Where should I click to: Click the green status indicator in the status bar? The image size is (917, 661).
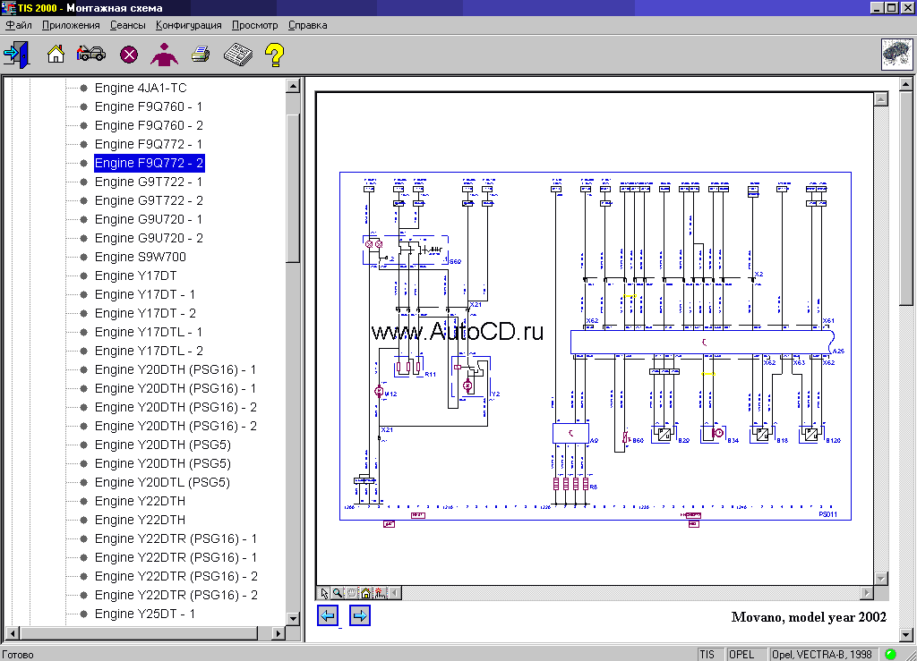click(x=890, y=655)
